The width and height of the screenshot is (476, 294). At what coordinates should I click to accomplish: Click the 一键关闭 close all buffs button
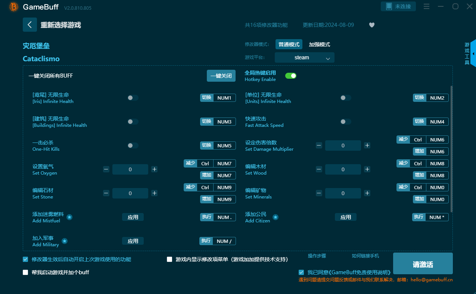click(221, 76)
